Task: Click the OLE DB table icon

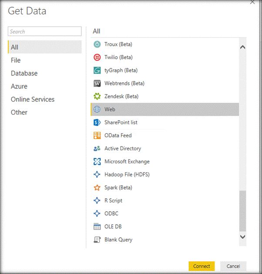Action: pyautogui.click(x=97, y=227)
